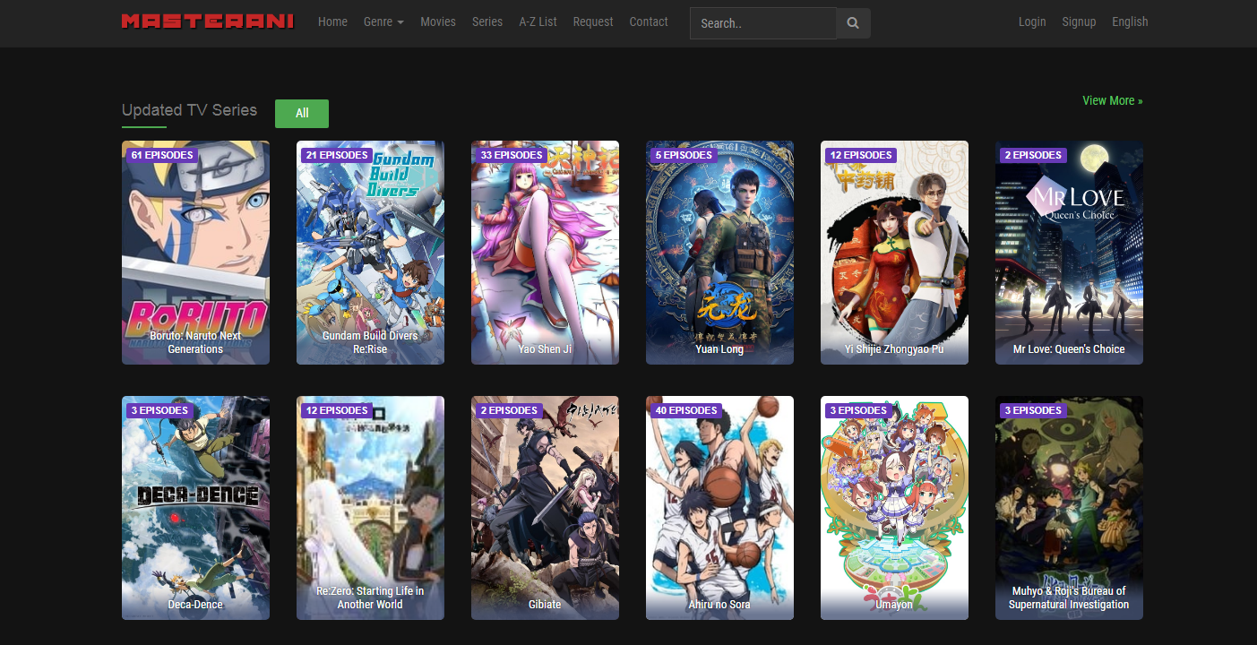Viewport: 1257px width, 645px height.
Task: Click the View More link
Action: pyautogui.click(x=1113, y=100)
